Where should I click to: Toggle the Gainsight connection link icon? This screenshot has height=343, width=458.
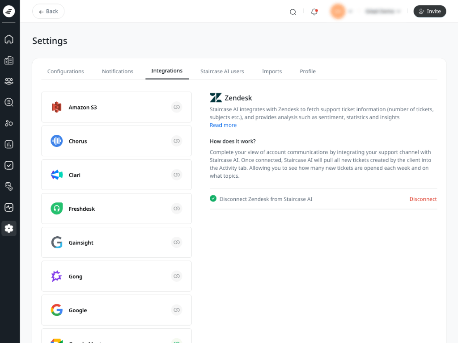177,243
